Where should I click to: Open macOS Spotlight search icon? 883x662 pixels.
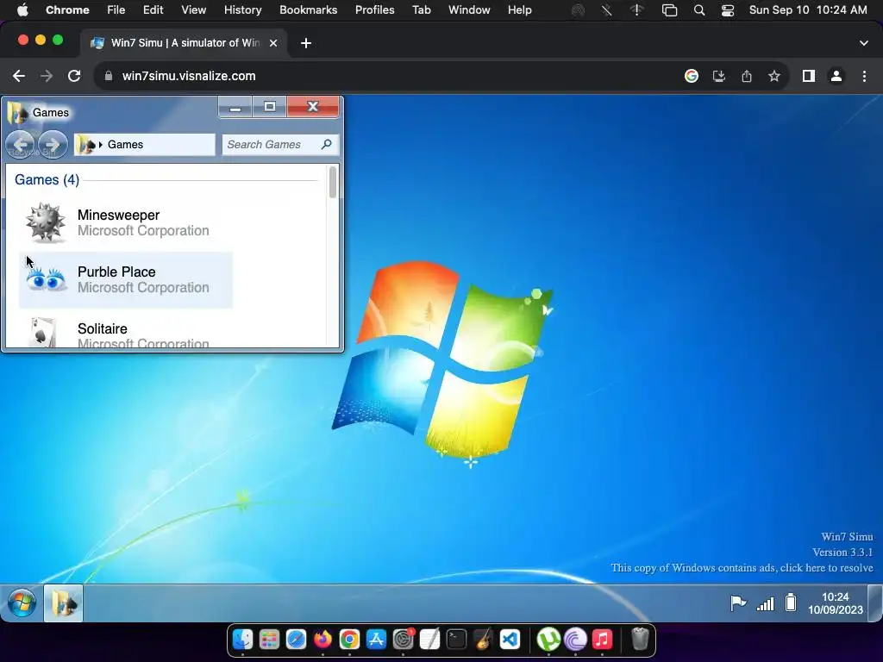click(x=698, y=10)
